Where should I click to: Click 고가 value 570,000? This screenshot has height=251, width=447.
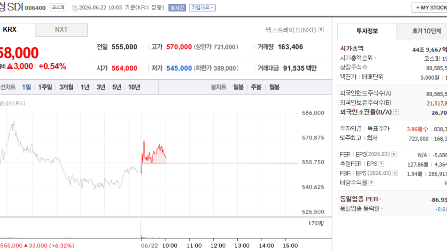tap(179, 47)
